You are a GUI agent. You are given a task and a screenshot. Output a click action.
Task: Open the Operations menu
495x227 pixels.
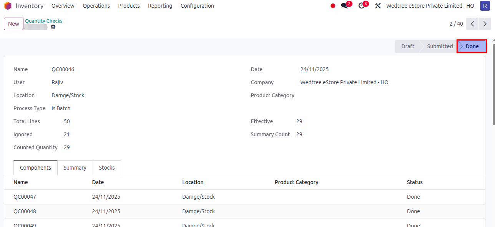coord(96,6)
